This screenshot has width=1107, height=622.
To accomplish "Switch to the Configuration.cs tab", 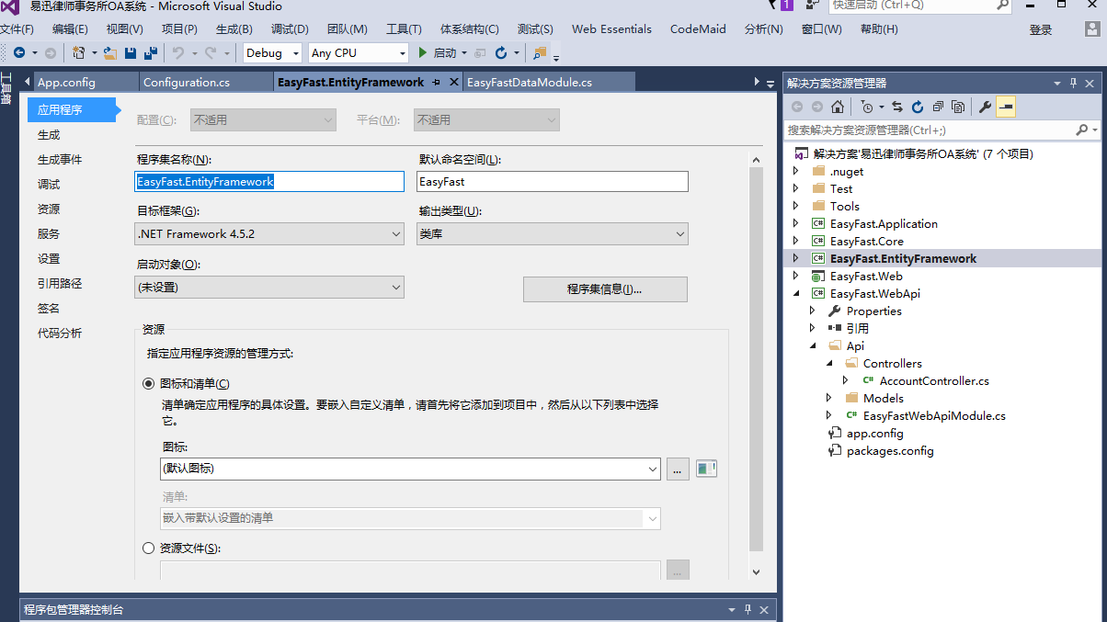I will click(x=187, y=82).
